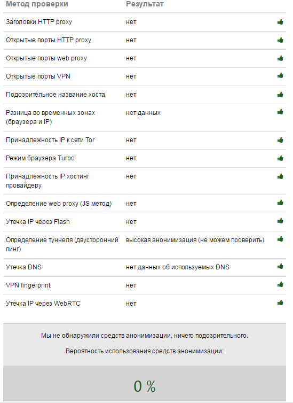The height and width of the screenshot is (403, 293).
Task: Click нет данных об используемых DNS result
Action: coord(178,267)
